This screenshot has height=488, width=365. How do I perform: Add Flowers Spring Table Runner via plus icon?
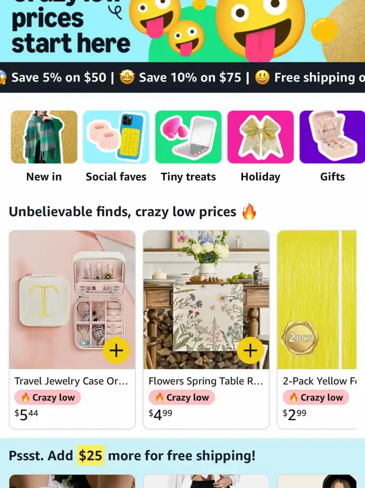point(250,350)
